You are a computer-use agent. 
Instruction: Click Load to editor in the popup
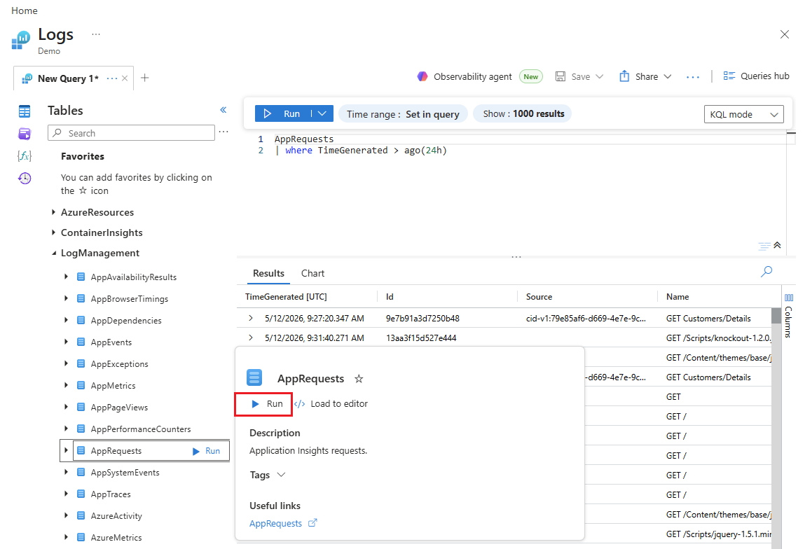coord(331,404)
